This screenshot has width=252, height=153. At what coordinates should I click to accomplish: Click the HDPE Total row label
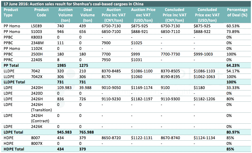(14, 149)
